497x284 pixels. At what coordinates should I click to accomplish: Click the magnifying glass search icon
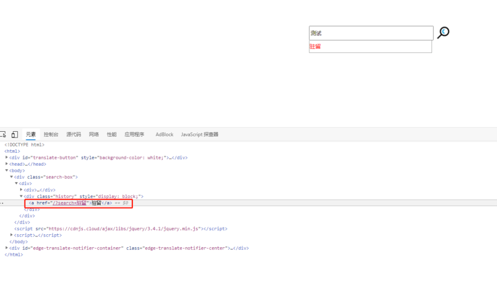(x=443, y=33)
